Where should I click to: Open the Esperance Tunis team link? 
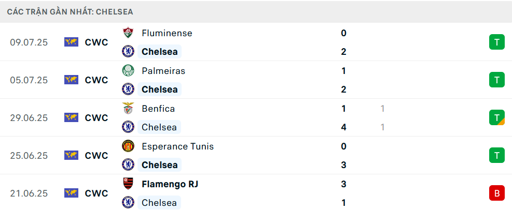pos(177,146)
